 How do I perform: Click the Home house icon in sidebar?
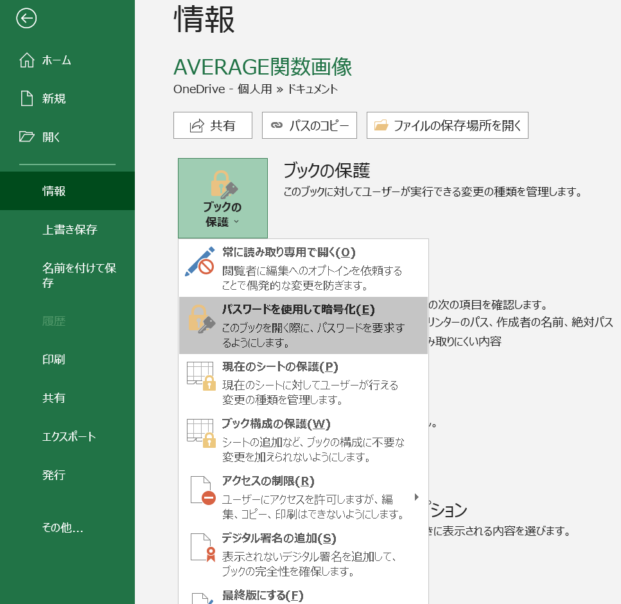26,60
